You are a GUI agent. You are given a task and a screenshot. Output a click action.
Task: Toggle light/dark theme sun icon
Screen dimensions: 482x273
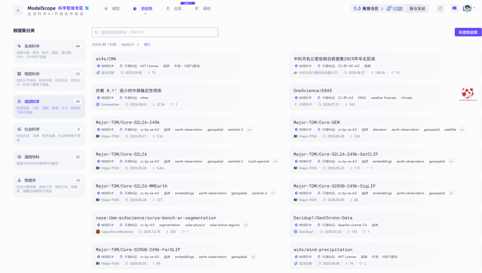[440, 8]
